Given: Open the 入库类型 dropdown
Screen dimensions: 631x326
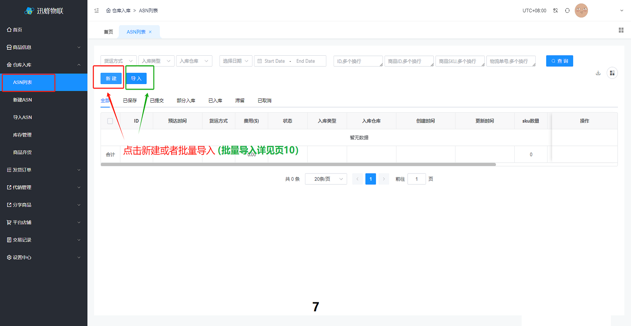Looking at the screenshot, I should (x=156, y=61).
